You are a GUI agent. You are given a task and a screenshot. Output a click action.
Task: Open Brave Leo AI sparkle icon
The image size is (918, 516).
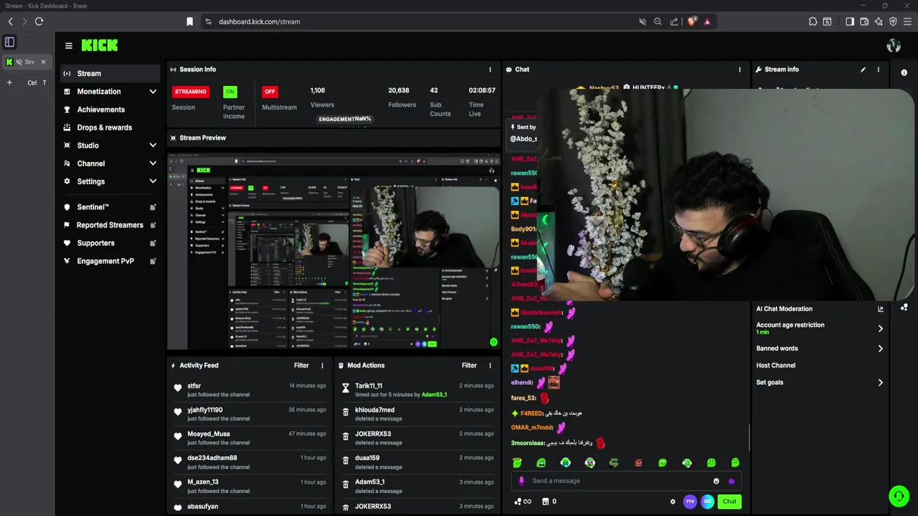point(879,21)
